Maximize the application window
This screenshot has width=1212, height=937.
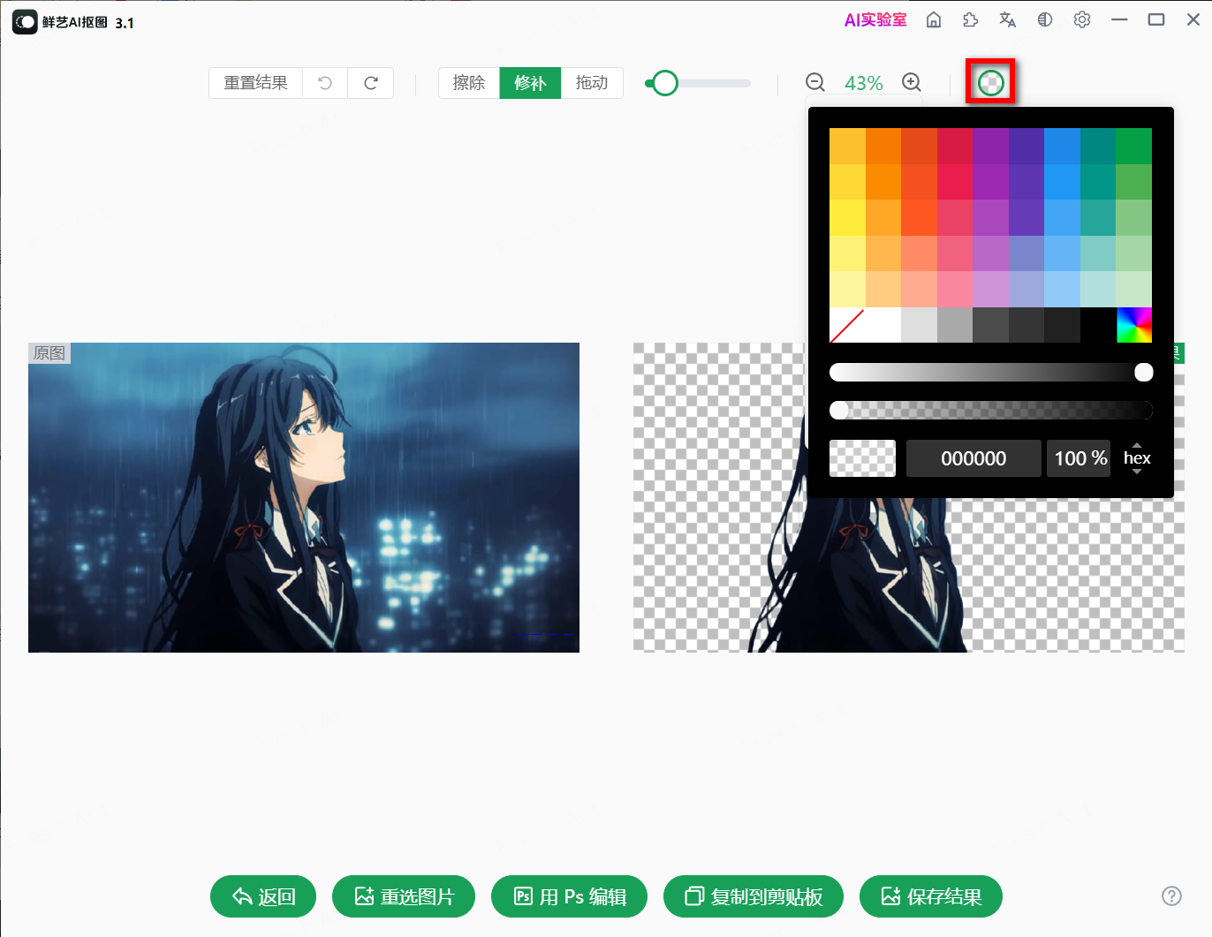1156,19
